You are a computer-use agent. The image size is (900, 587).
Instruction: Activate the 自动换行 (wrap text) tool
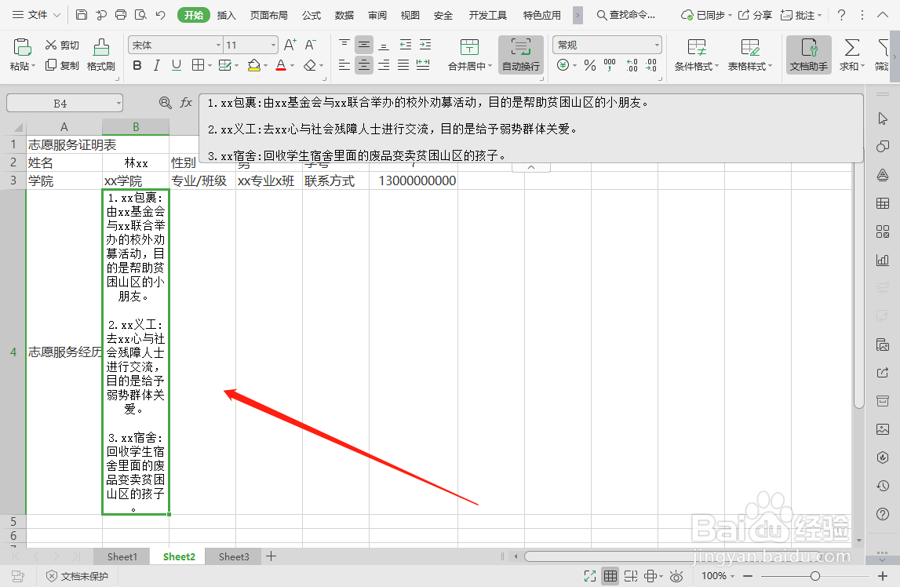(520, 55)
